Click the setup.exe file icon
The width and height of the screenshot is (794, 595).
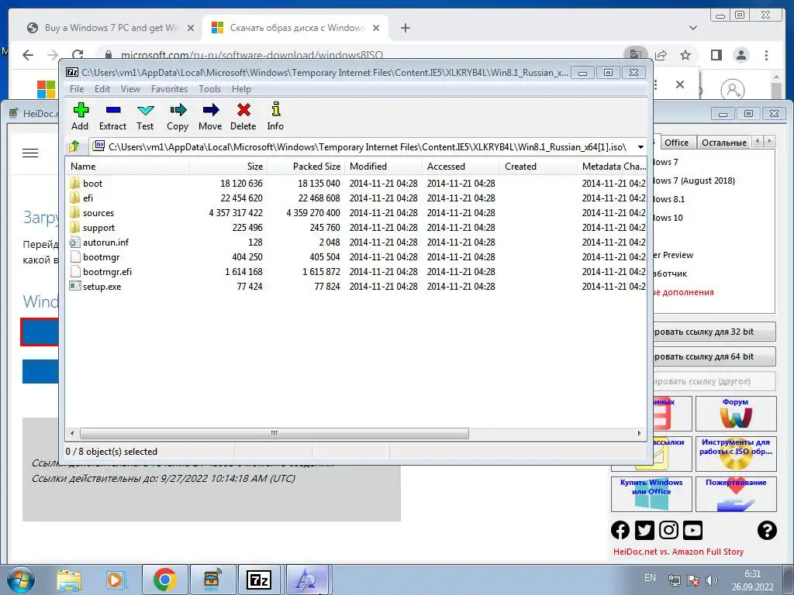click(75, 286)
